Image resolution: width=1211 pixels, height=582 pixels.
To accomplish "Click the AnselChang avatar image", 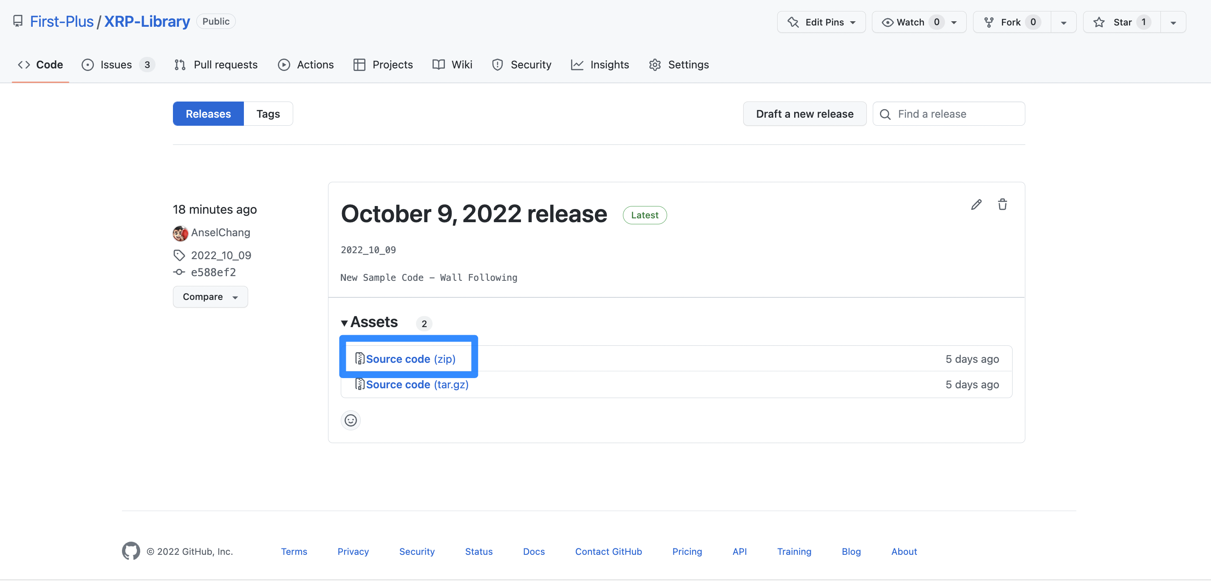I will point(180,233).
